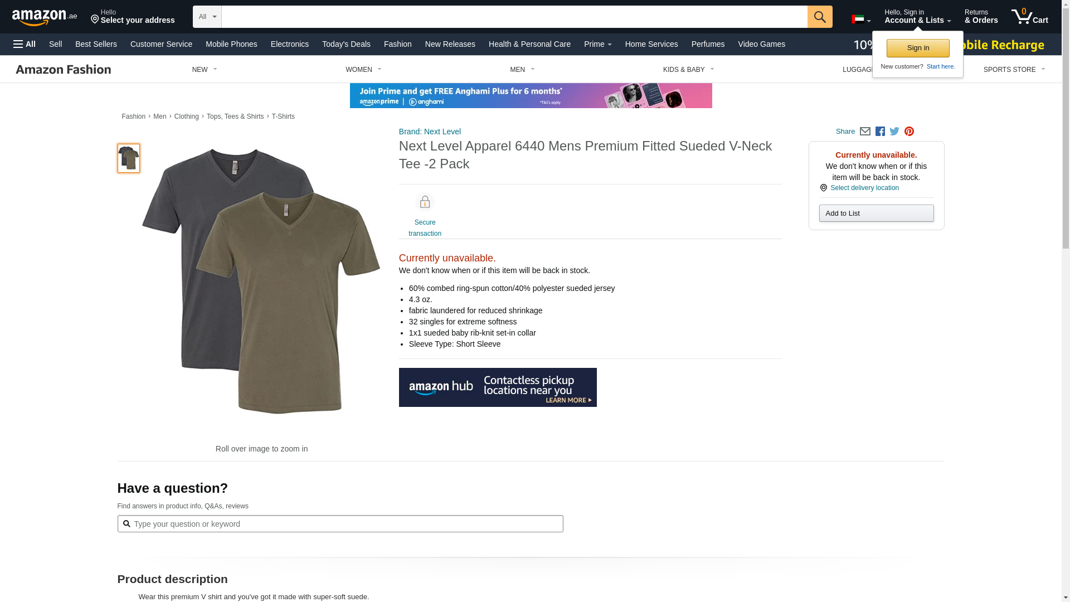
Task: Go to Best Sellers
Action: 96,44
